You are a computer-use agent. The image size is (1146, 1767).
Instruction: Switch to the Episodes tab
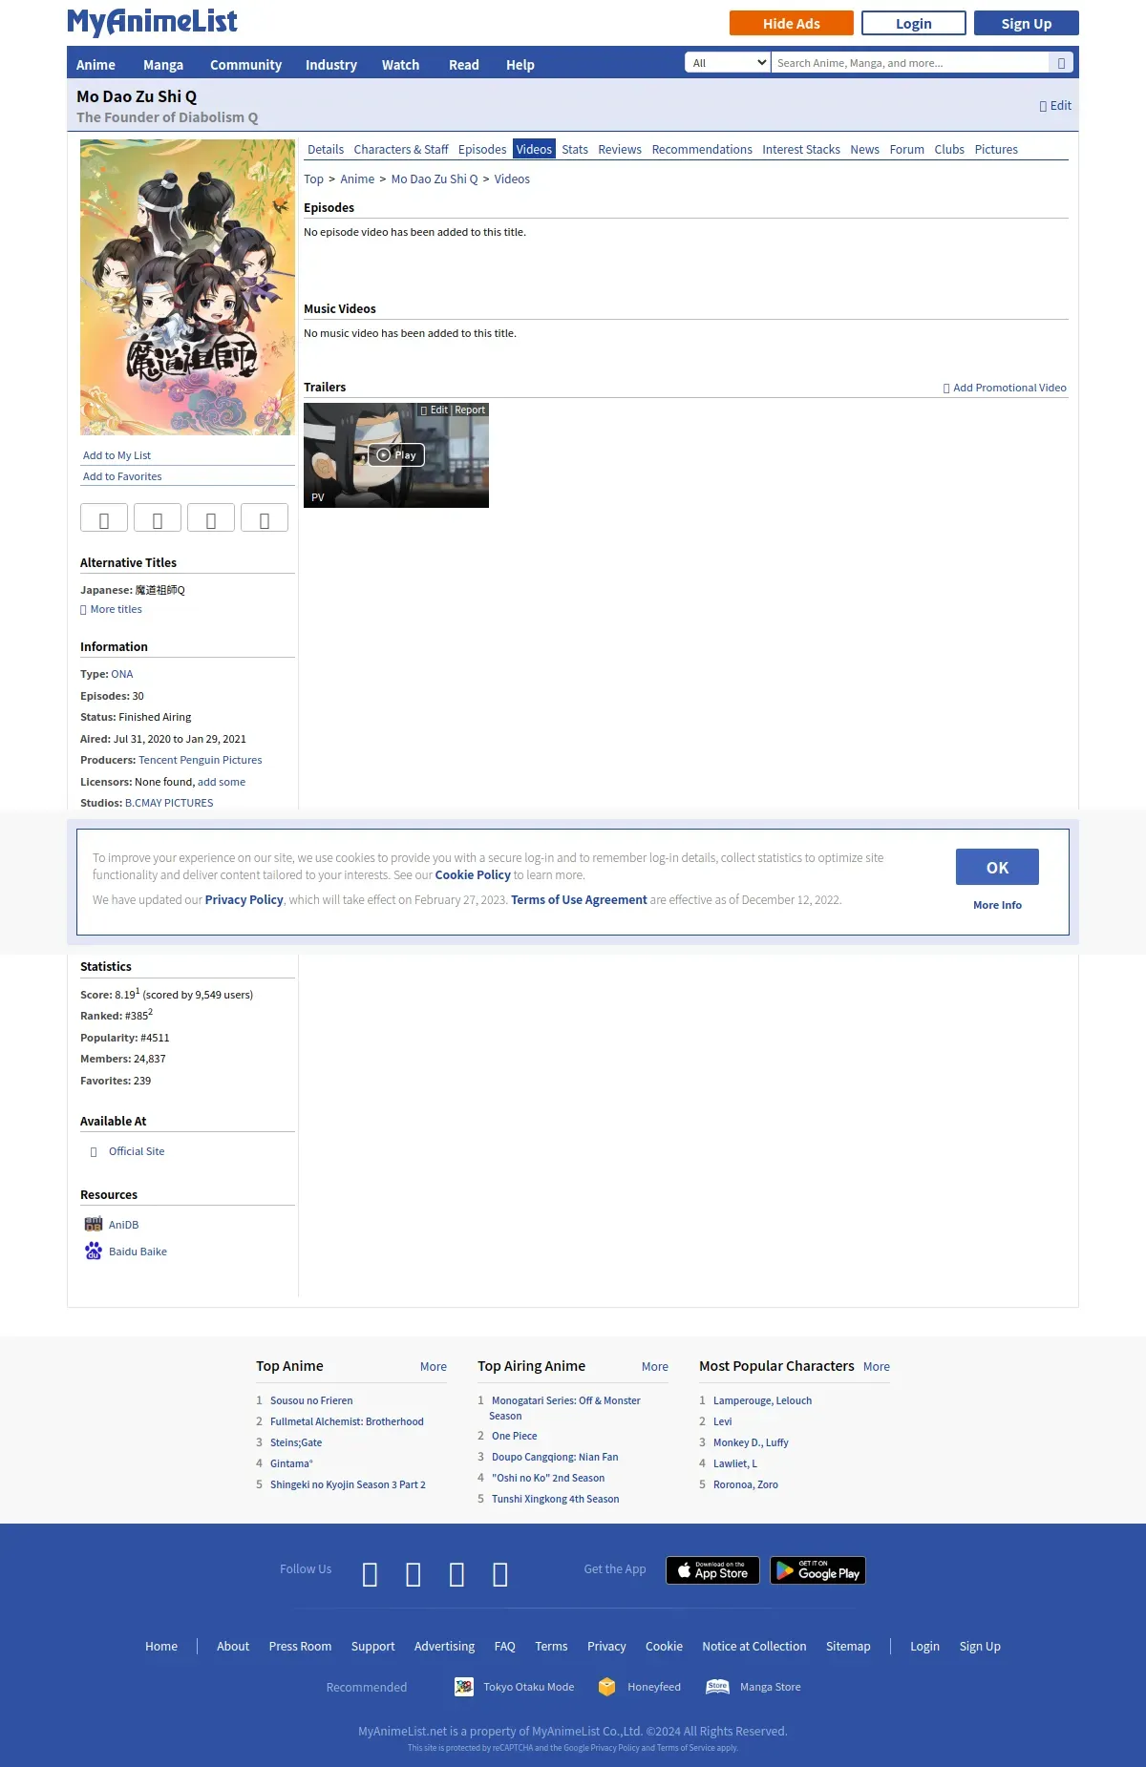click(482, 150)
